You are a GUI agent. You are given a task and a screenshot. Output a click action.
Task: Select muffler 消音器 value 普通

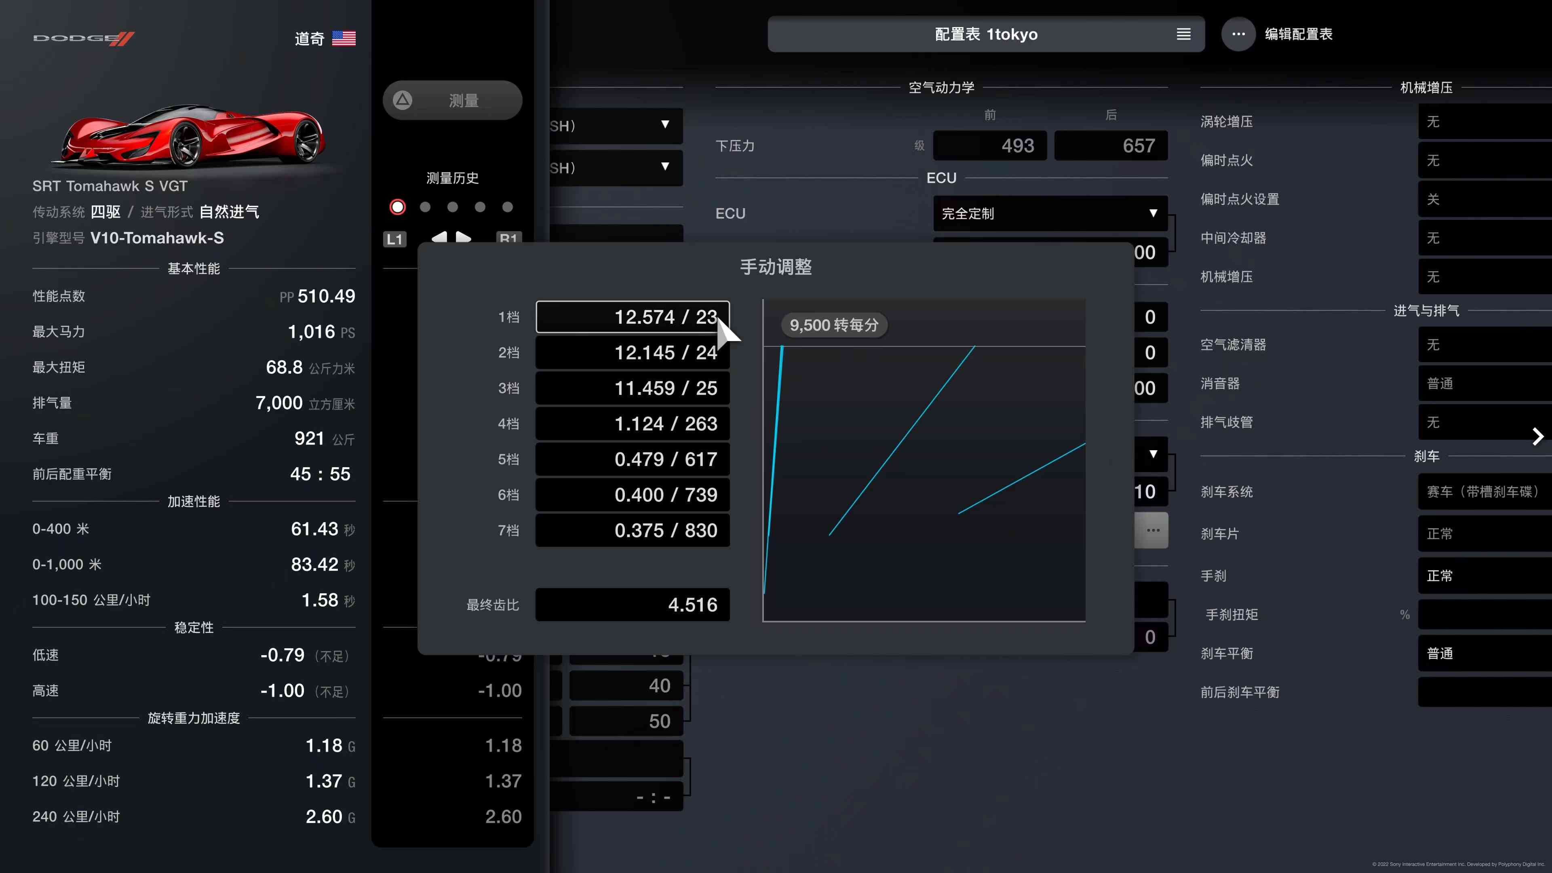tap(1485, 384)
